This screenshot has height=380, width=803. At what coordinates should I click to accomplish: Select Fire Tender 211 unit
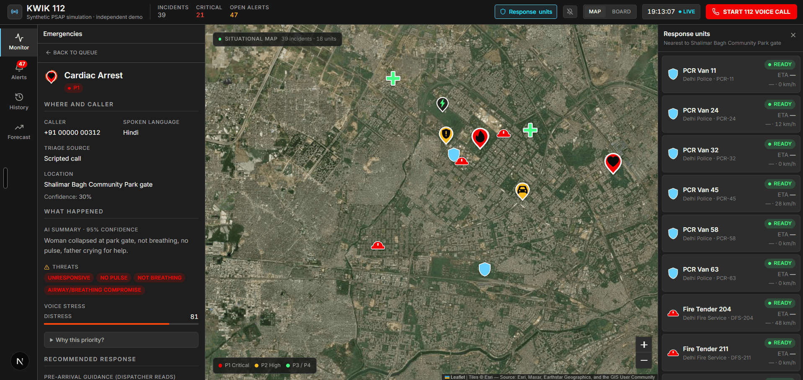click(731, 353)
